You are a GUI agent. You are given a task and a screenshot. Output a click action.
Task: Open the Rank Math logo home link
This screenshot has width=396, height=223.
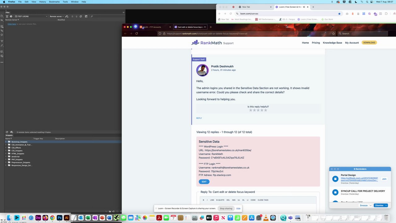(212, 43)
